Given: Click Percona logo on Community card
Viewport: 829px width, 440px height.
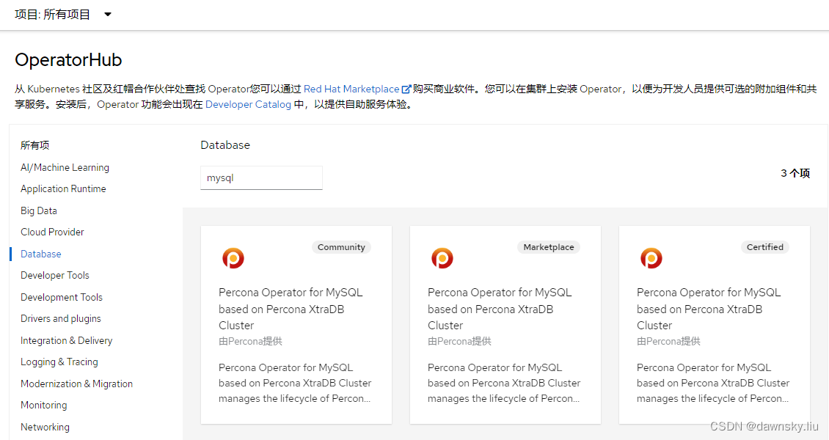Looking at the screenshot, I should coord(233,258).
